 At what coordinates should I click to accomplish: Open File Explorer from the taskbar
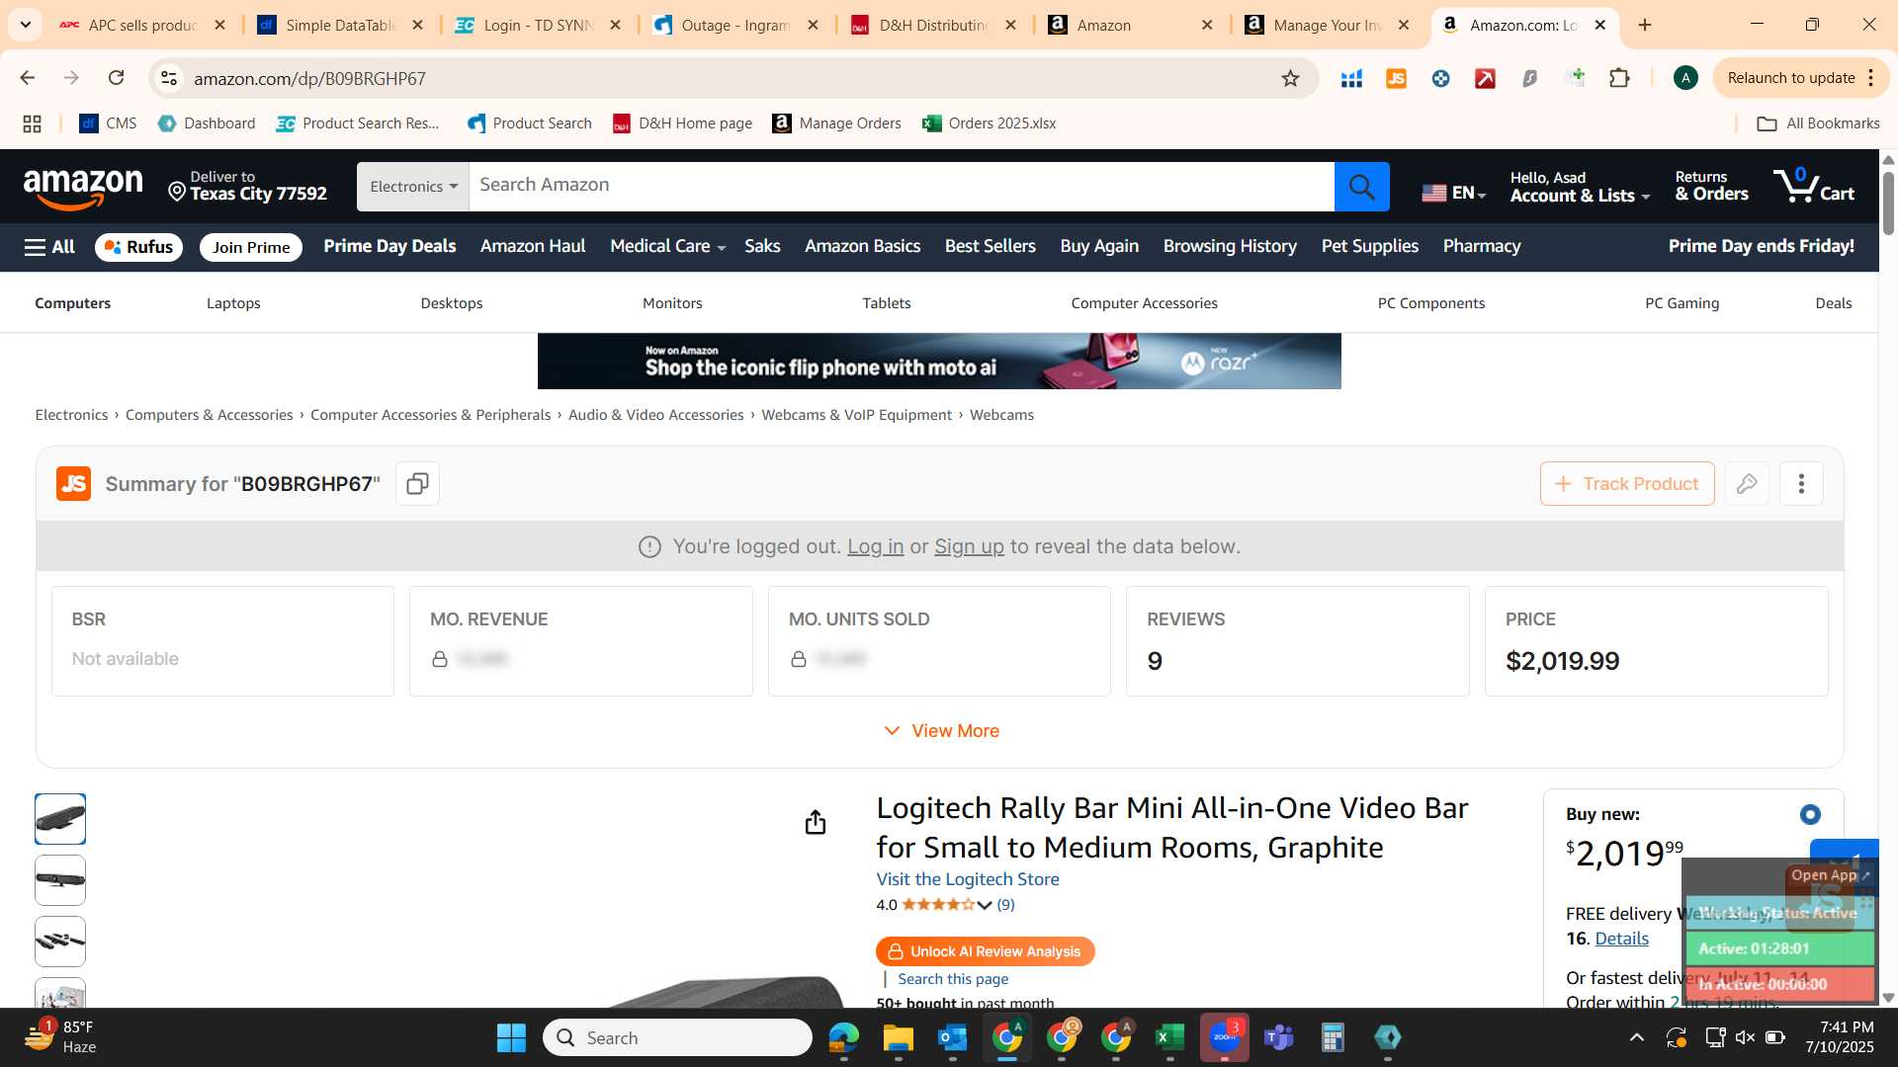pyautogui.click(x=898, y=1037)
